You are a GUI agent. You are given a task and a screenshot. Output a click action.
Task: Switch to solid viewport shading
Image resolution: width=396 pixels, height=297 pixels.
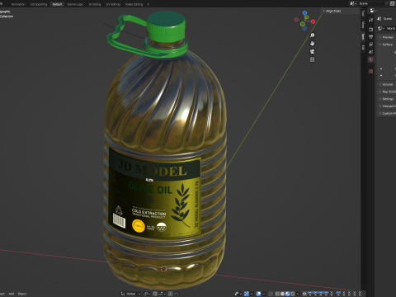(x=282, y=294)
